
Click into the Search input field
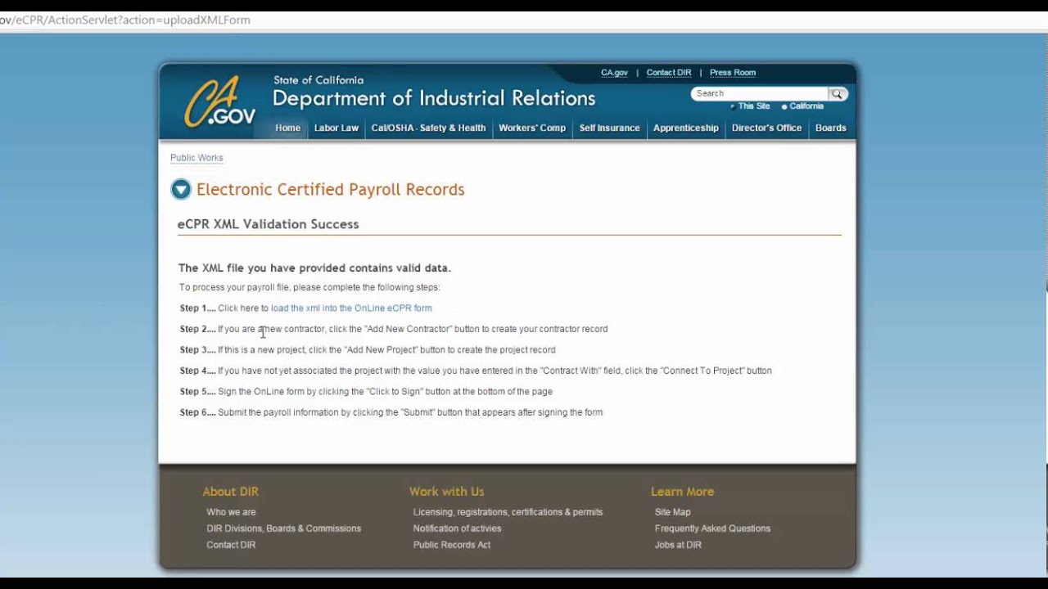761,94
